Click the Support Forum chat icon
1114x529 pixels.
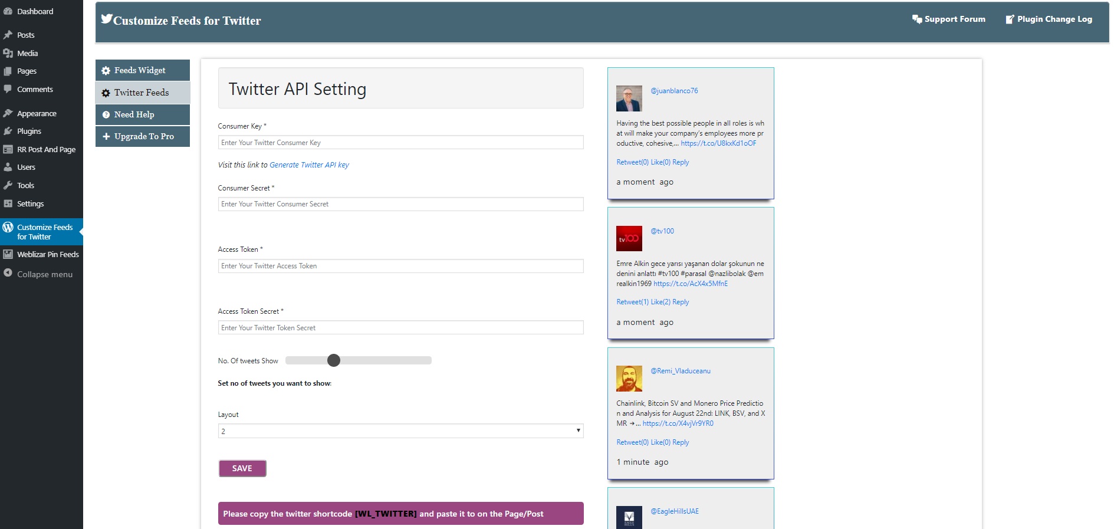917,19
